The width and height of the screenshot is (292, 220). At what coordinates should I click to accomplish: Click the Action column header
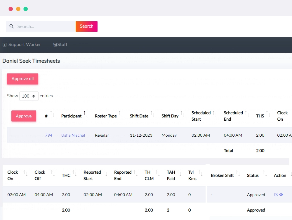280,175
